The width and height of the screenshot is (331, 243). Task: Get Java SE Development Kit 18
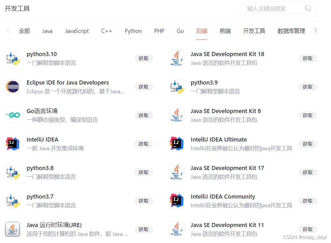tap(308, 59)
